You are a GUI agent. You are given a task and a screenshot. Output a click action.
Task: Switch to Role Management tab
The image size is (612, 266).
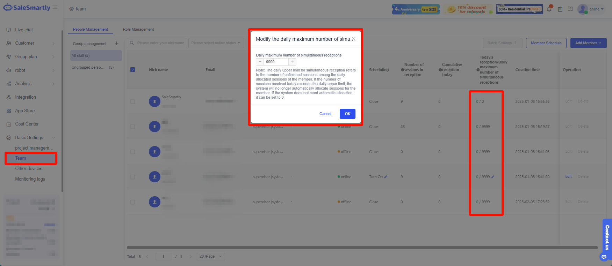138,29
